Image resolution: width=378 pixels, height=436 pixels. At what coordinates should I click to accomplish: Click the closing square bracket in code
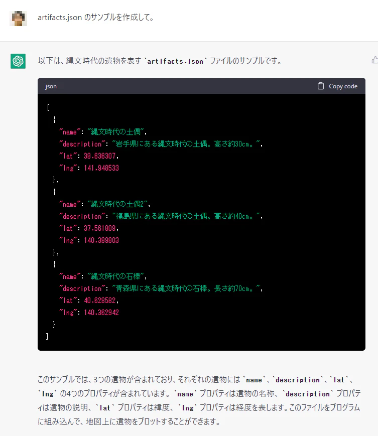pos(47,337)
